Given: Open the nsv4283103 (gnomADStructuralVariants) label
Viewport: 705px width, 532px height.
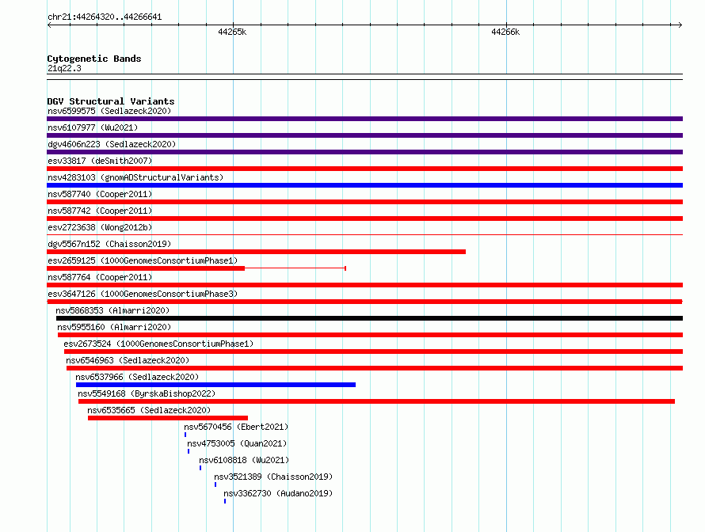Looking at the screenshot, I should (x=135, y=177).
